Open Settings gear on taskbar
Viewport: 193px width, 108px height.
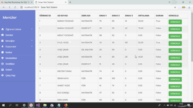click(x=24, y=105)
